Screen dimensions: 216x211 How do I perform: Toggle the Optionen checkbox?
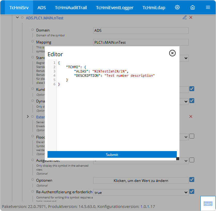(x=192, y=180)
